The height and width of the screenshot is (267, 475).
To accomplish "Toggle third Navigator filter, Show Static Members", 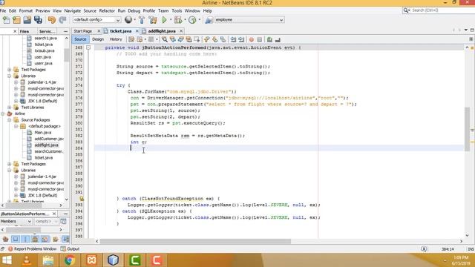I will (25, 239).
